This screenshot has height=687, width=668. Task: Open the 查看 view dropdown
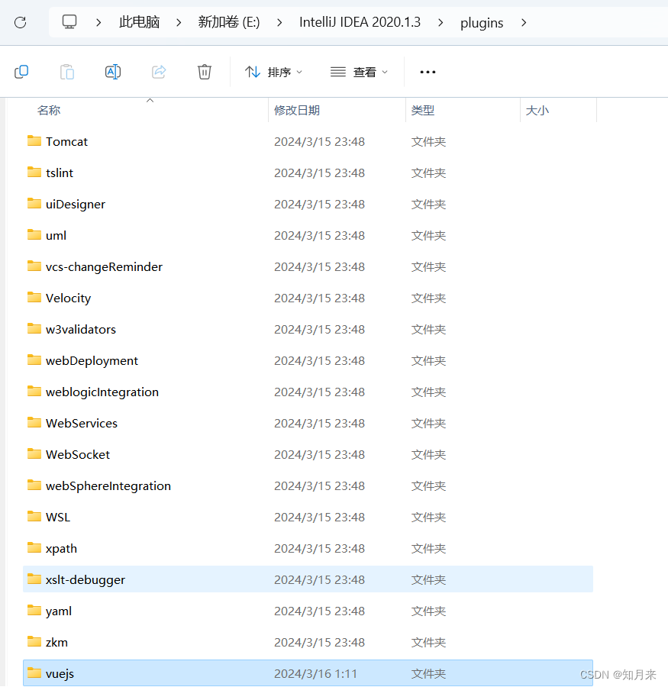[x=359, y=72]
